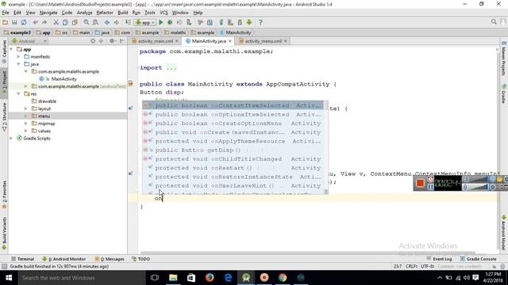The width and height of the screenshot is (508, 285).
Task: Open the File menu
Action: pyautogui.click(x=6, y=13)
